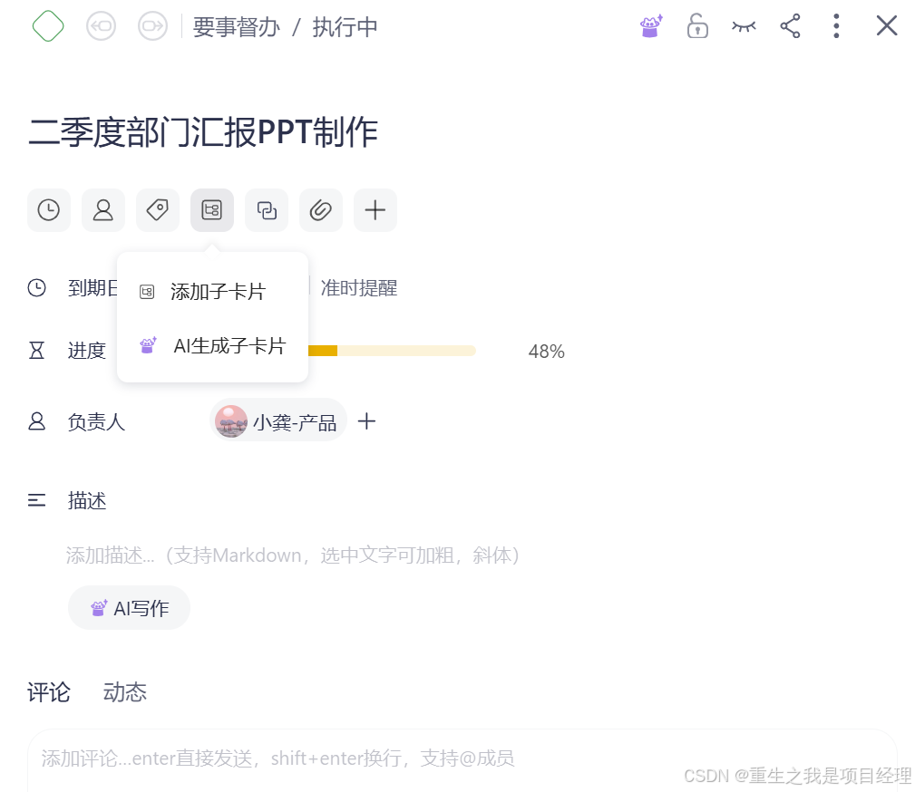Click the tag label toolbar icon
The image size is (915, 792).
[158, 210]
